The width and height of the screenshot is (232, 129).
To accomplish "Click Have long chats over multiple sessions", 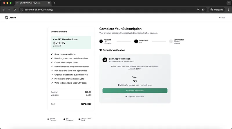I will coord(71,58).
